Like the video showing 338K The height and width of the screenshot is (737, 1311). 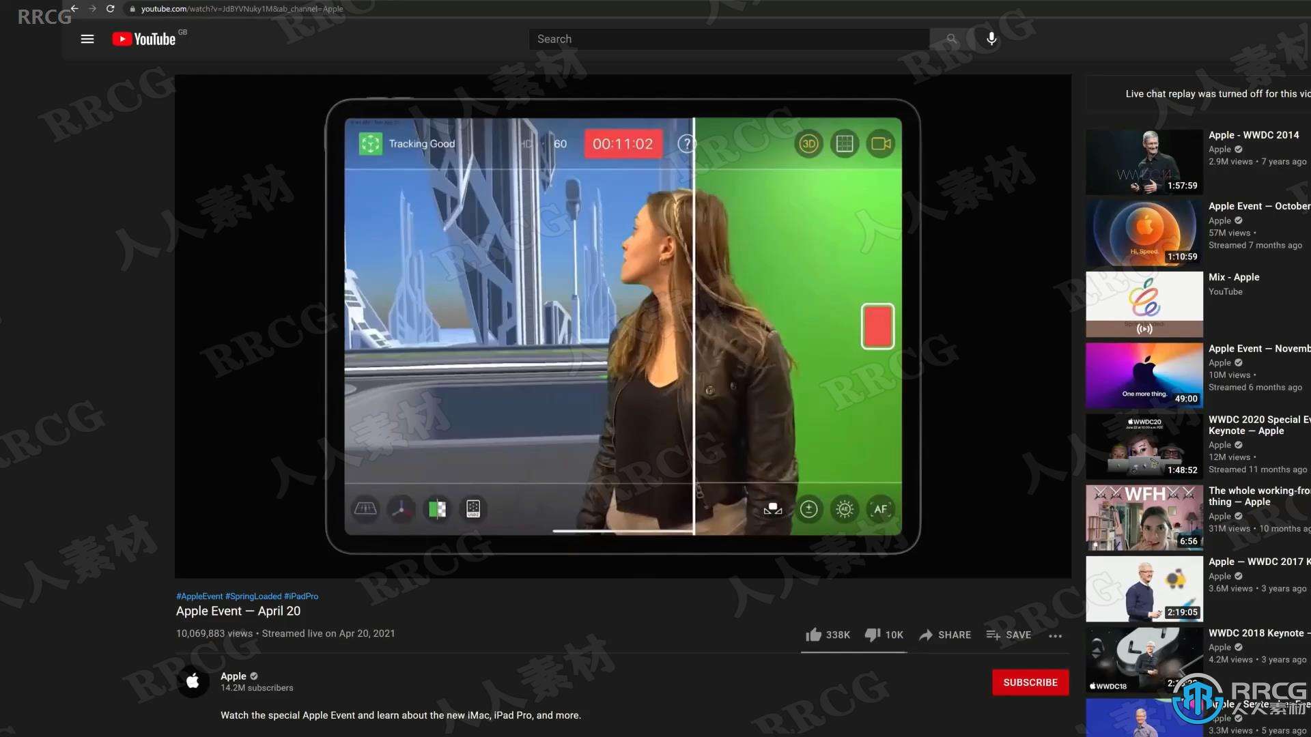click(828, 635)
